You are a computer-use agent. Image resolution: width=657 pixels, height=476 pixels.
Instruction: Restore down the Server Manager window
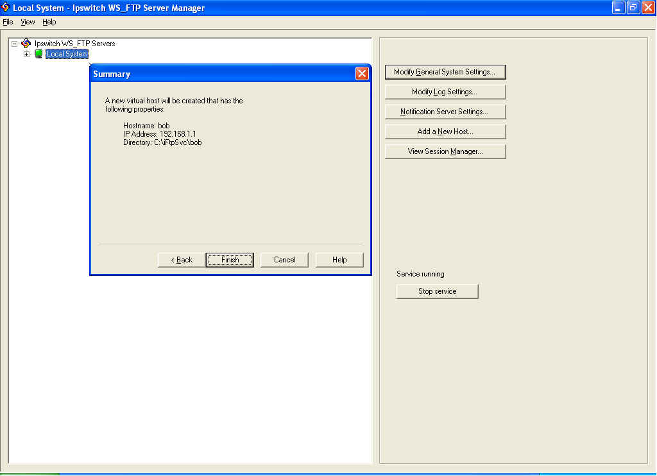[x=633, y=8]
